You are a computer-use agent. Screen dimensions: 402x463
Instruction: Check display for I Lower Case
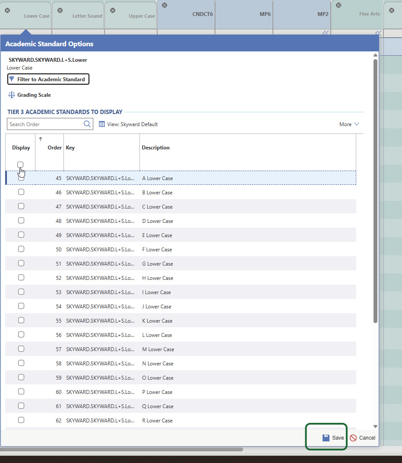click(x=21, y=292)
